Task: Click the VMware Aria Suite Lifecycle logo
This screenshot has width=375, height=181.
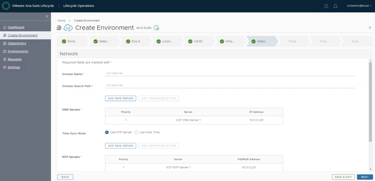Action: (x=6, y=6)
